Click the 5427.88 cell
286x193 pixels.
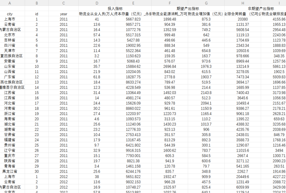point(133,40)
